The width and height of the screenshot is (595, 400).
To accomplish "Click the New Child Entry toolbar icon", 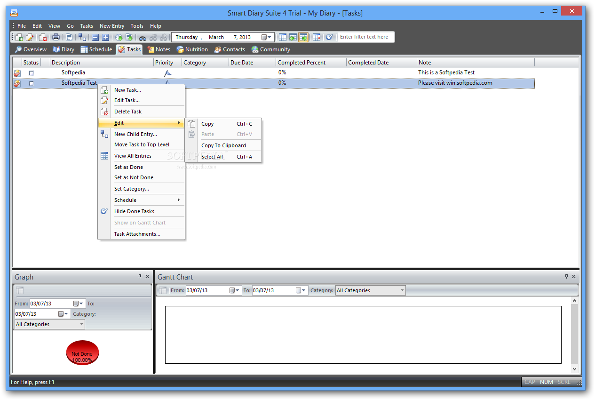I will [82, 37].
